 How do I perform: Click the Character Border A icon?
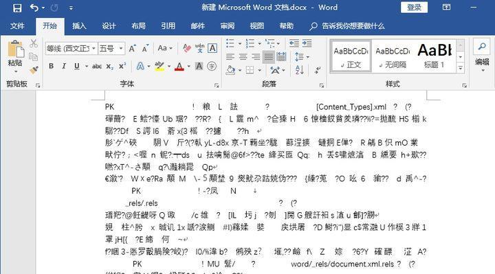[212, 48]
